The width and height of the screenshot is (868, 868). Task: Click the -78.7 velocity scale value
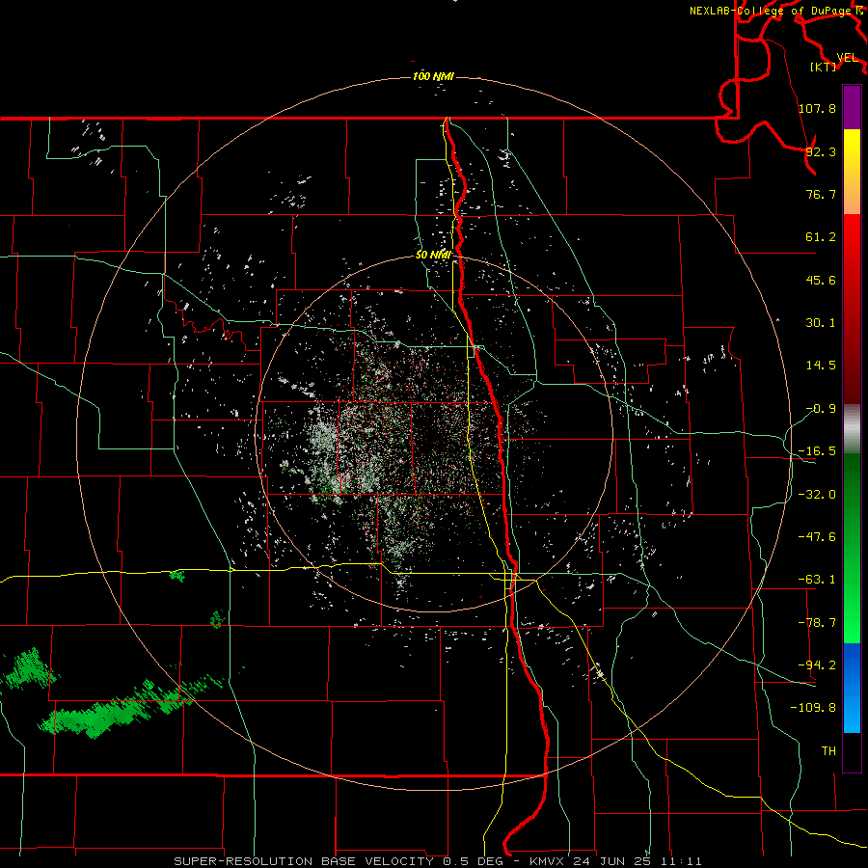tap(817, 623)
